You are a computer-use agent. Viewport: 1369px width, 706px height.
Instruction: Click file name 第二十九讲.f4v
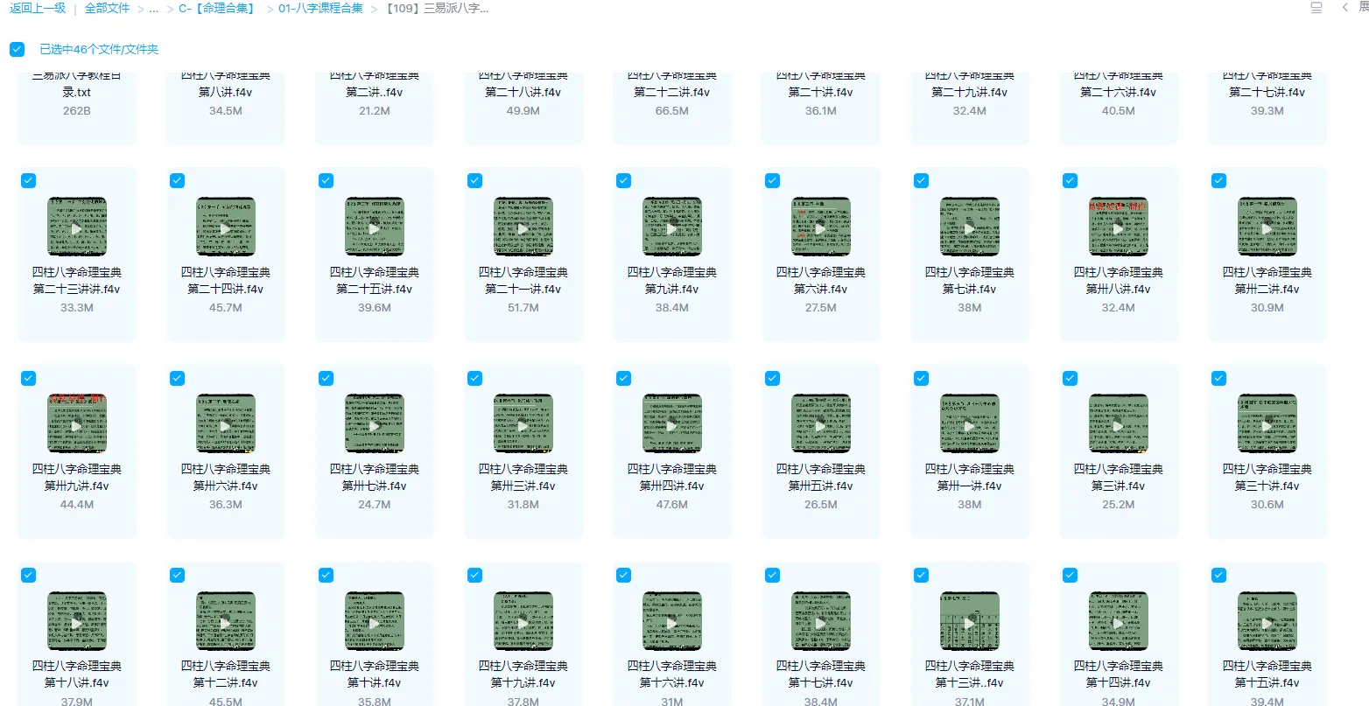pos(970,92)
